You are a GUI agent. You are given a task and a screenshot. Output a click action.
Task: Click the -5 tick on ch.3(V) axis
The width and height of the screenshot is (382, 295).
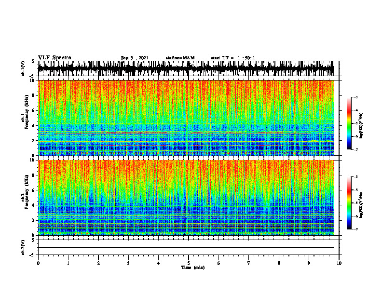[x=32, y=255]
